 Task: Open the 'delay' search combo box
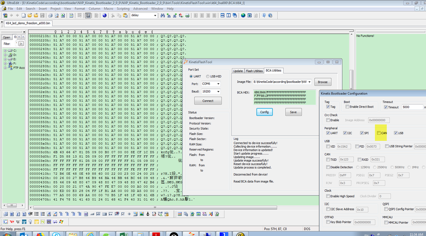[155, 15]
